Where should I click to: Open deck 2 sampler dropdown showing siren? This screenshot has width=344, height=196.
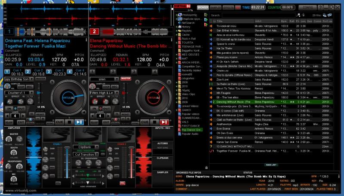coord(104,79)
